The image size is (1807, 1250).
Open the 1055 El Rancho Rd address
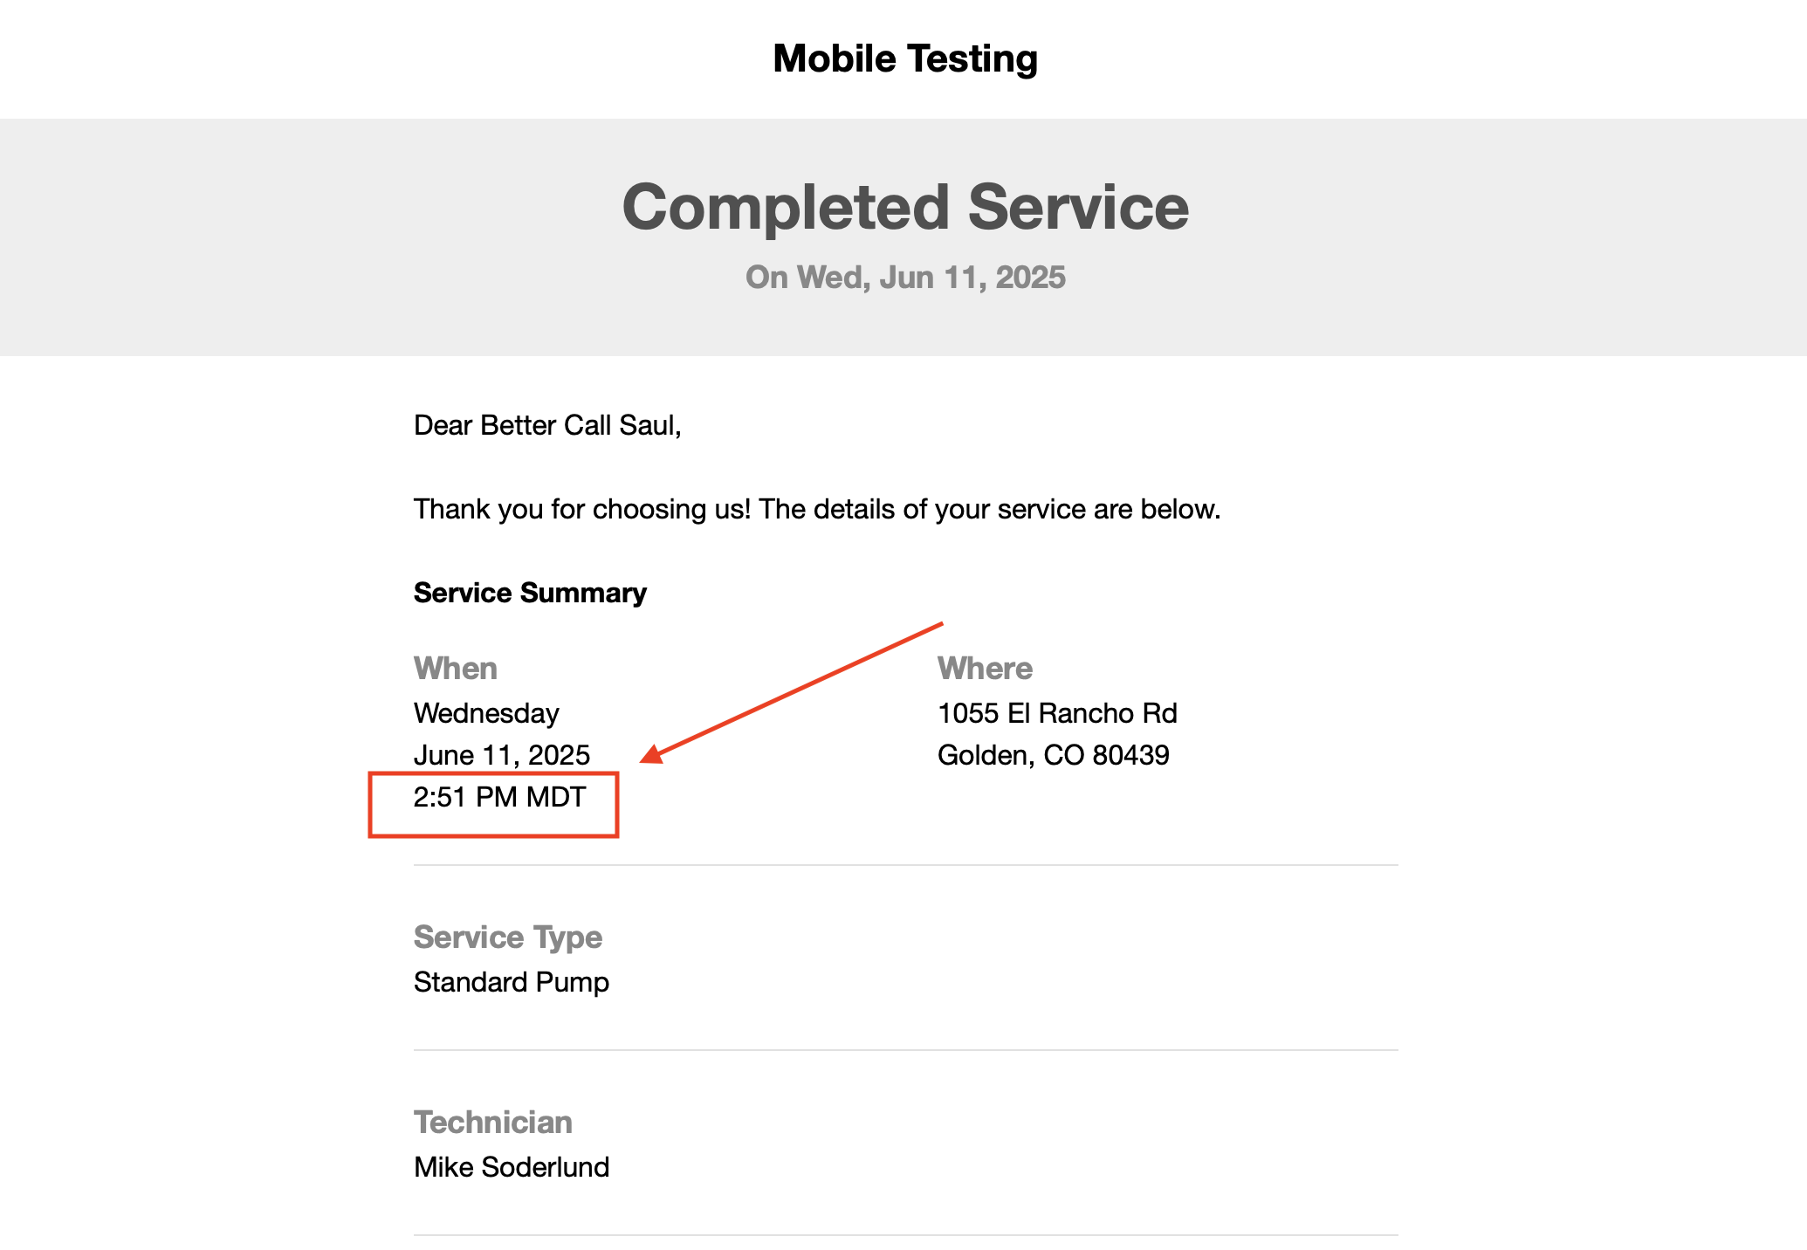pyautogui.click(x=1057, y=713)
